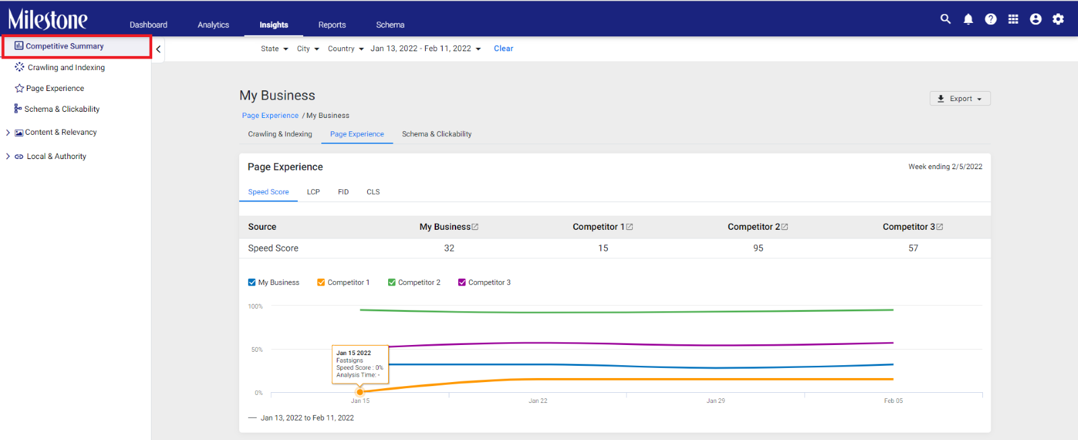Disable the Competitor 3 chart checkbox
Screen dimensions: 1078x440
pyautogui.click(x=462, y=282)
